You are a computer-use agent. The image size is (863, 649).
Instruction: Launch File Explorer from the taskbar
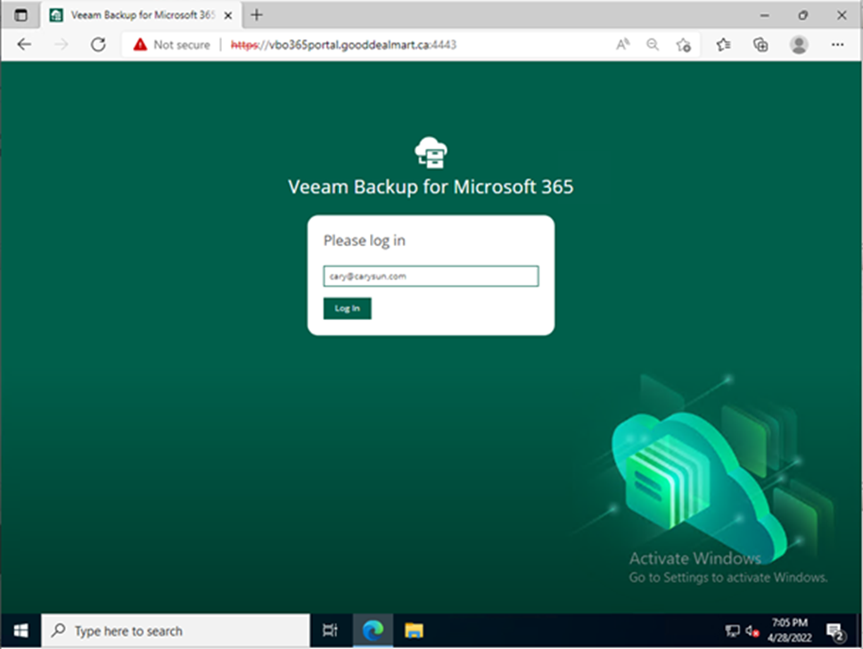pyautogui.click(x=413, y=630)
